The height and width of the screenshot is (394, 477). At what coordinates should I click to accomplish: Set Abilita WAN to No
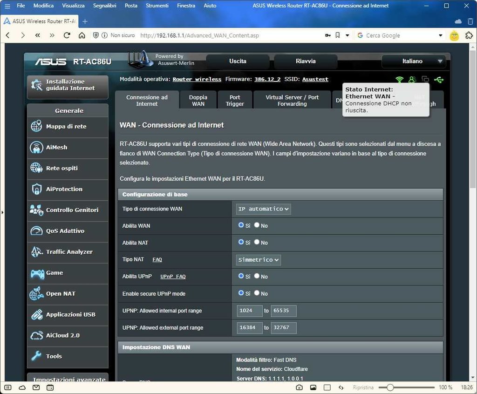point(257,225)
